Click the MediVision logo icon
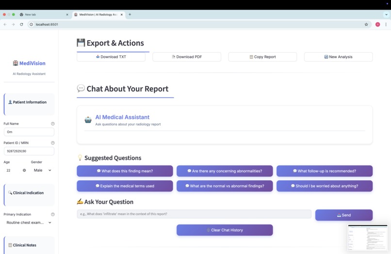Image resolution: width=391 pixels, height=254 pixels. (x=16, y=63)
